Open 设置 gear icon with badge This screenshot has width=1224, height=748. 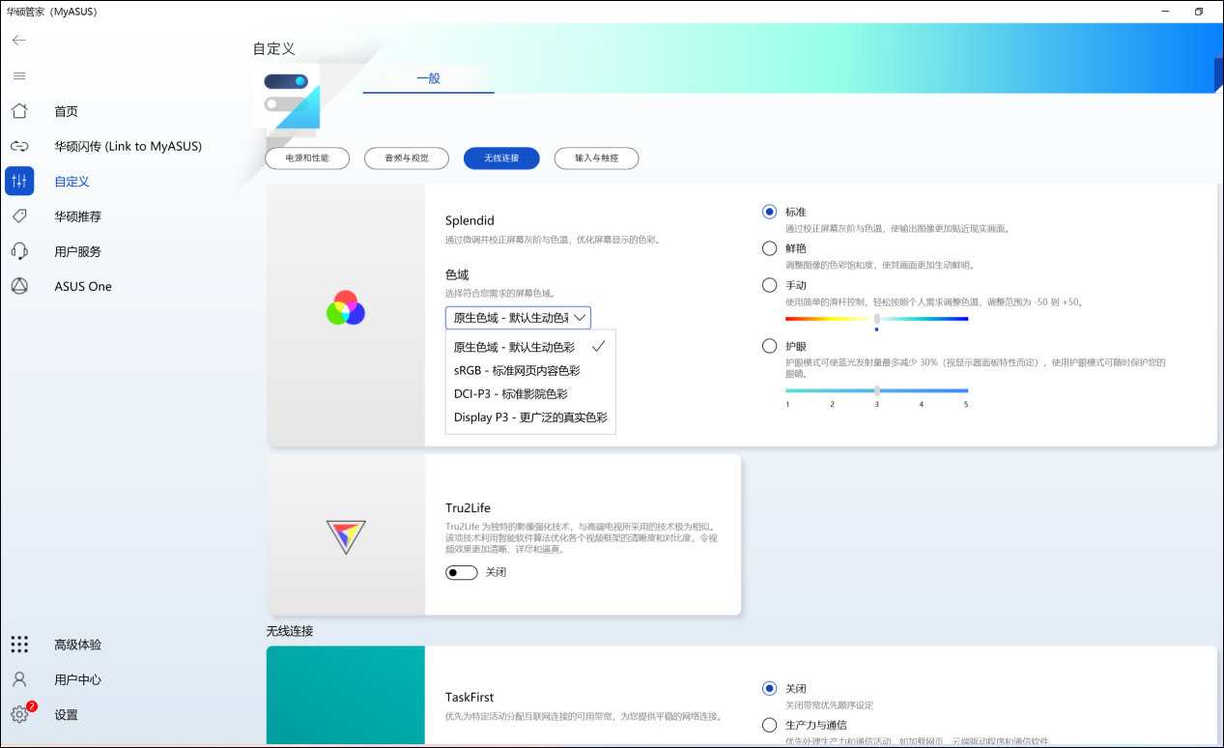19,715
